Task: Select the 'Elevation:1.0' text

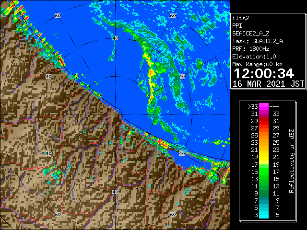Action: [254, 57]
